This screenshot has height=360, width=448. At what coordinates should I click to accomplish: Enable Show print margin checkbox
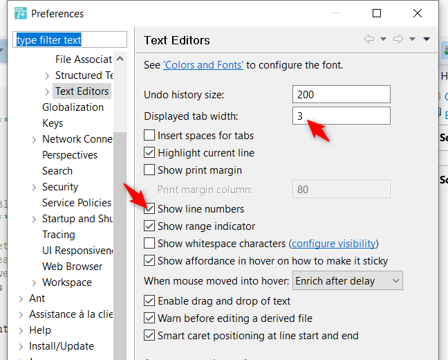tap(149, 170)
